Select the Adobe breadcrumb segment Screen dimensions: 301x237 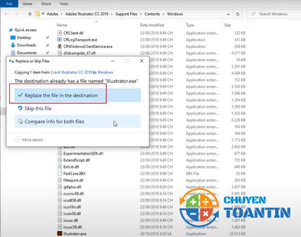52,14
